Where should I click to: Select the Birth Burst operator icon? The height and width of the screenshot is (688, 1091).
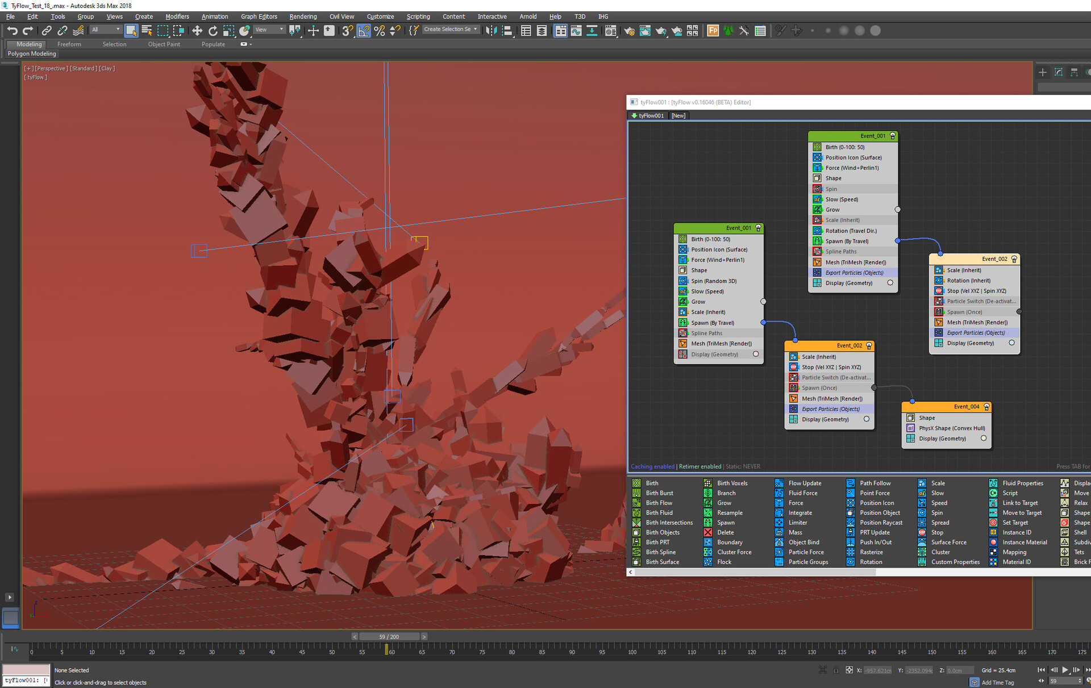[636, 493]
